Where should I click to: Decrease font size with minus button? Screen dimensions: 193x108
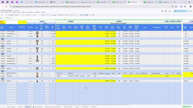[40, 15]
